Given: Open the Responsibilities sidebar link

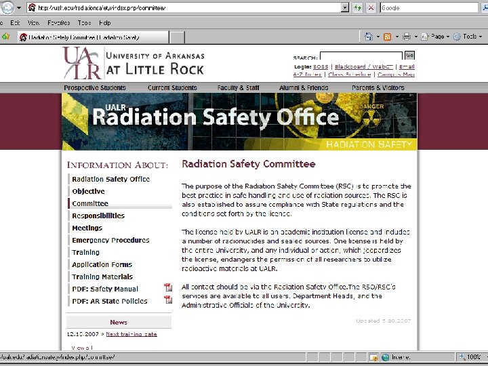Looking at the screenshot, I should click(98, 216).
